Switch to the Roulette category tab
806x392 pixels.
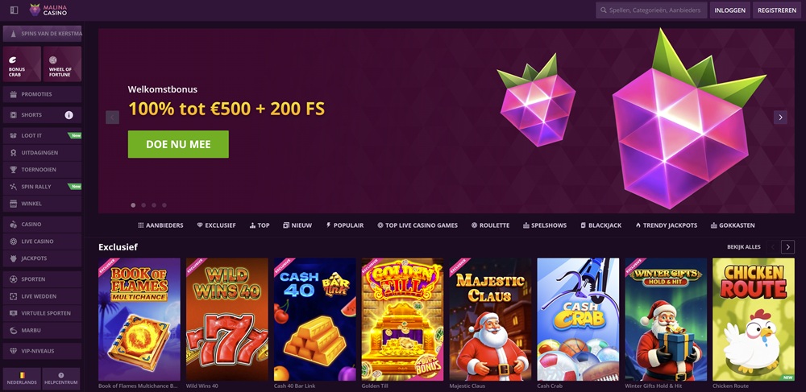coord(490,225)
